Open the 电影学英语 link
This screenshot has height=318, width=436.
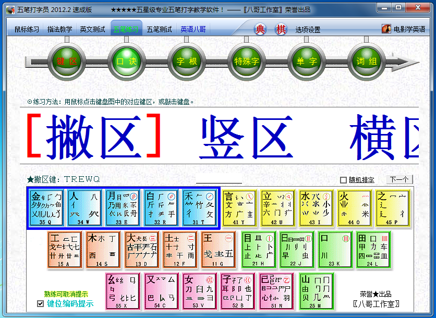pos(404,29)
